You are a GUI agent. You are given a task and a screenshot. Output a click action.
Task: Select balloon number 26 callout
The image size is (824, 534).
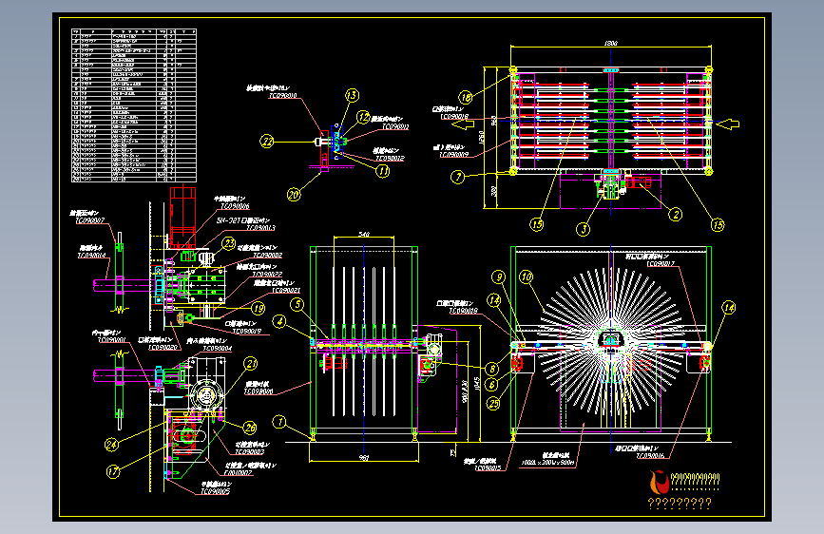pos(250,428)
